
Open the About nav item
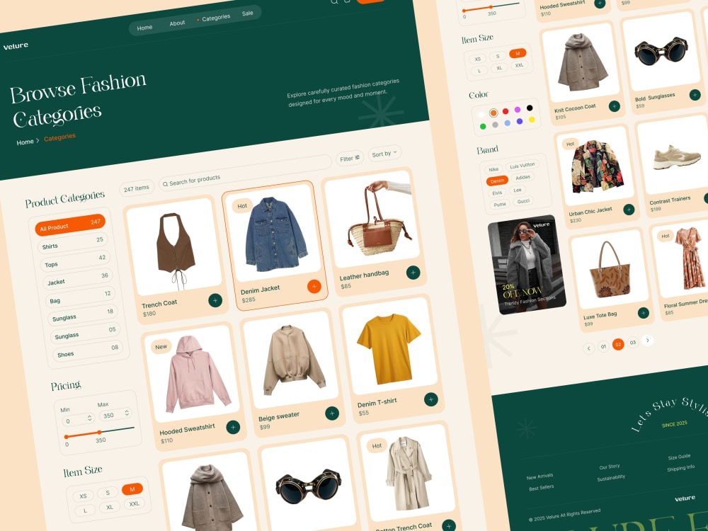click(x=177, y=23)
